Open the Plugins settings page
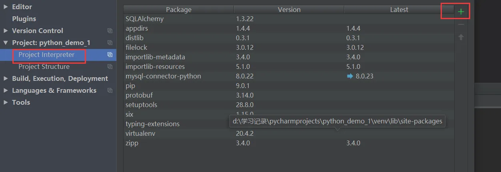The image size is (501, 172). (x=24, y=19)
